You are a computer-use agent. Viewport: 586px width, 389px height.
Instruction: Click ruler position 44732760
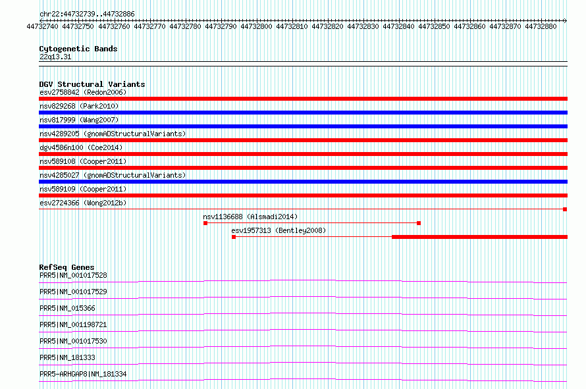(x=114, y=26)
